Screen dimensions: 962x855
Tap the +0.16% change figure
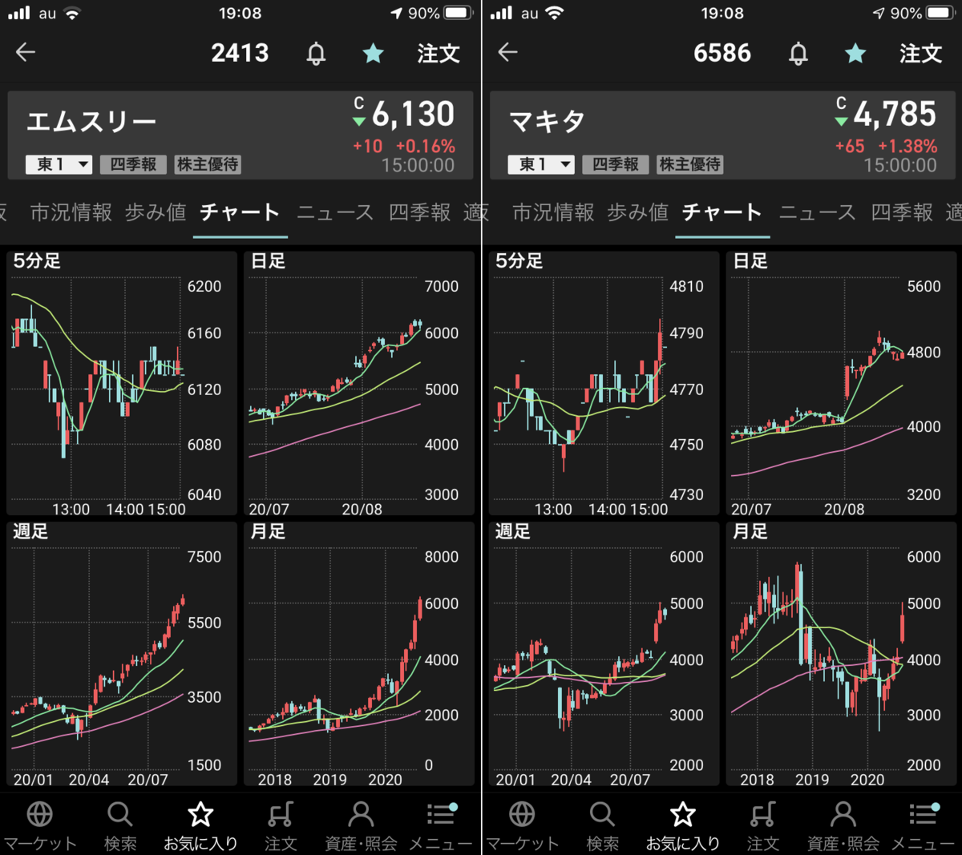425,147
